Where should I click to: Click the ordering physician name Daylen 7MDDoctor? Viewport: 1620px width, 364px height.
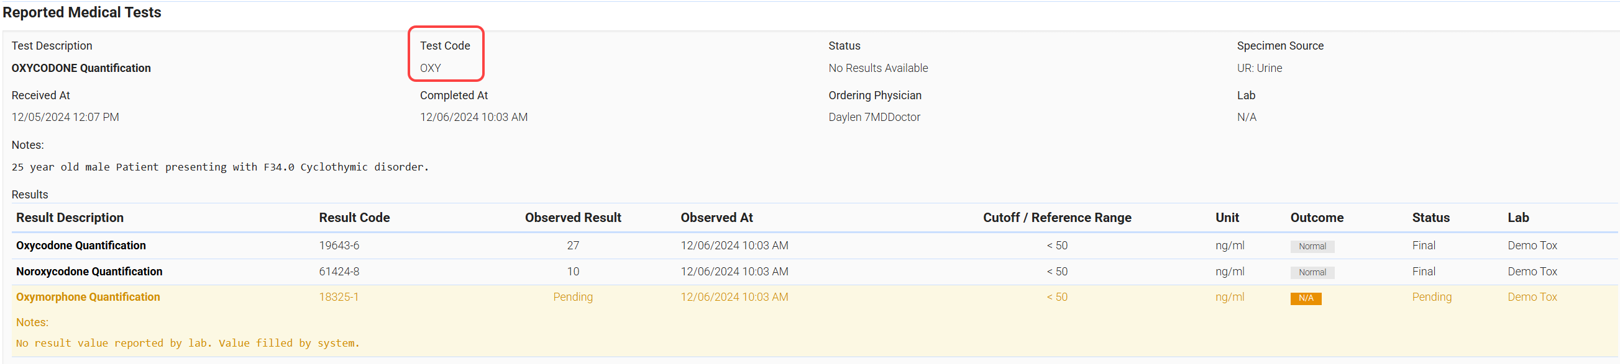[x=874, y=117]
